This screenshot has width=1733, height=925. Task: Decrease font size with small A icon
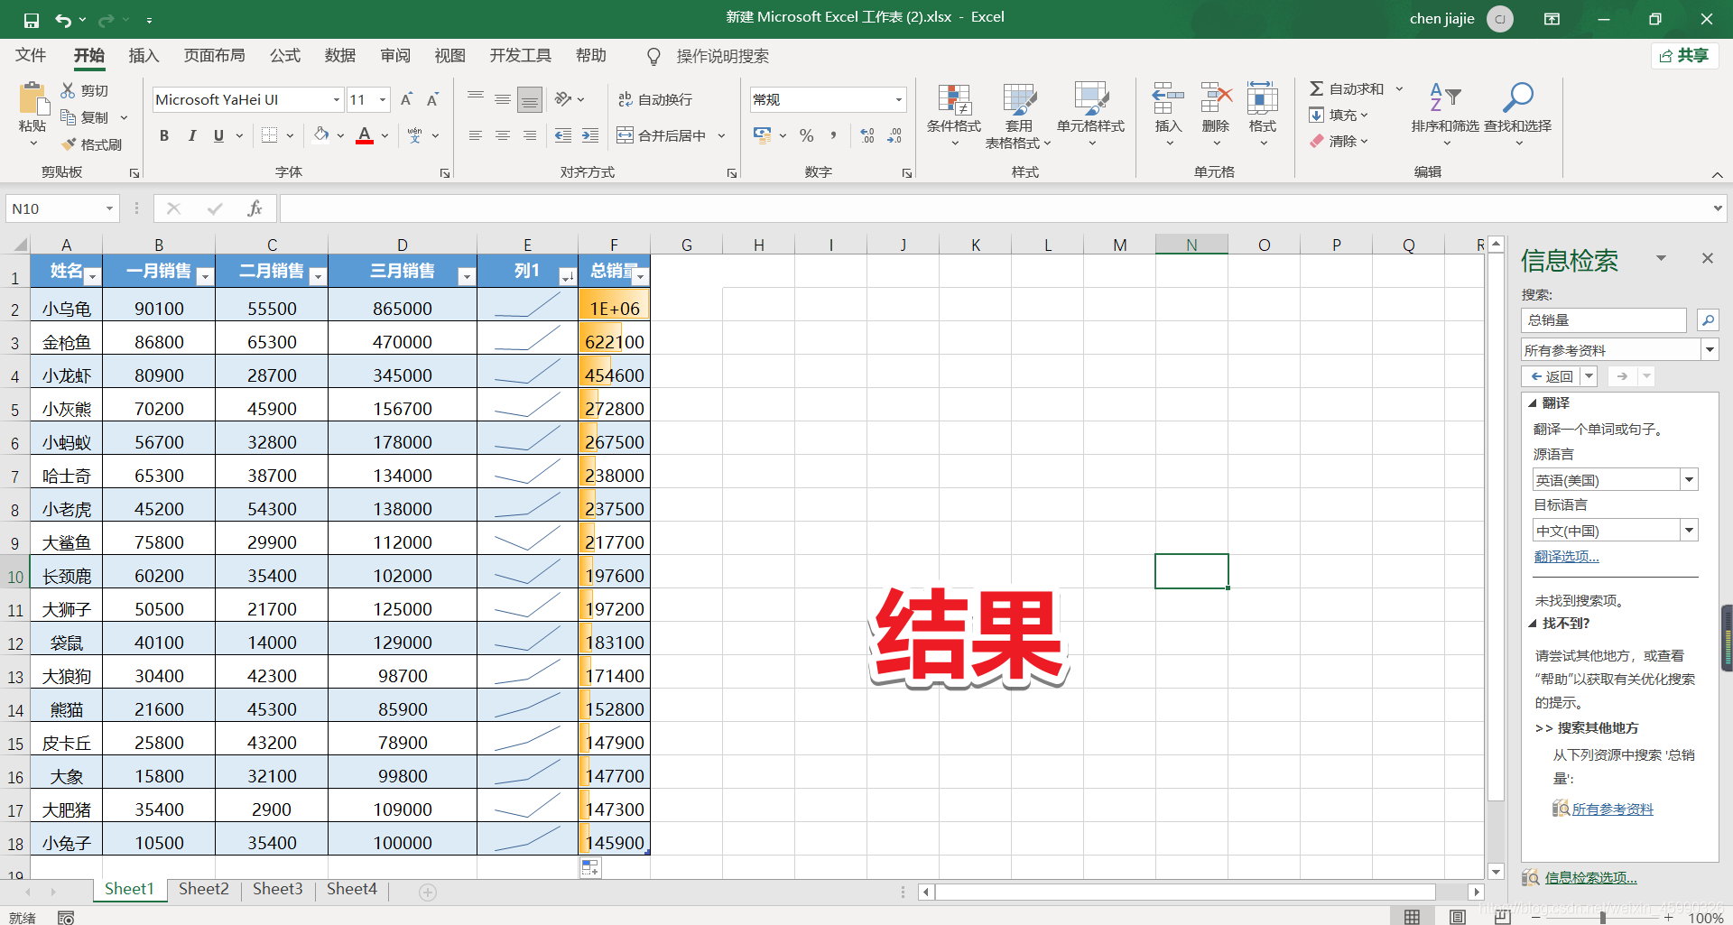coord(432,99)
